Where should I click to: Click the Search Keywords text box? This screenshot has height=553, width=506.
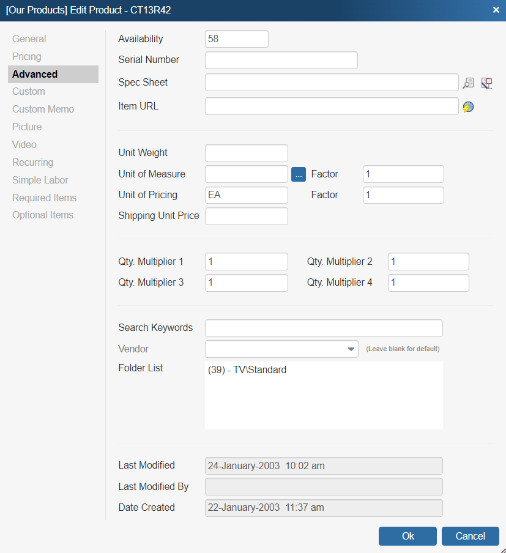323,328
